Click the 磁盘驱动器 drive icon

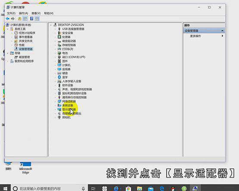59,41
